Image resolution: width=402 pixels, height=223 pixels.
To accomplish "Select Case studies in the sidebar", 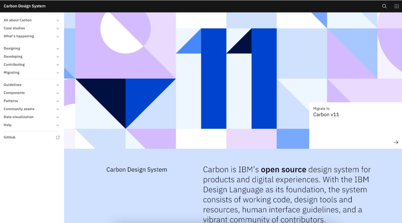I will (14, 28).
